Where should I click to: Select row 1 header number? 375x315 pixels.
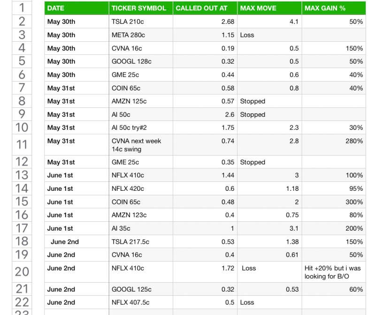coord(22,8)
